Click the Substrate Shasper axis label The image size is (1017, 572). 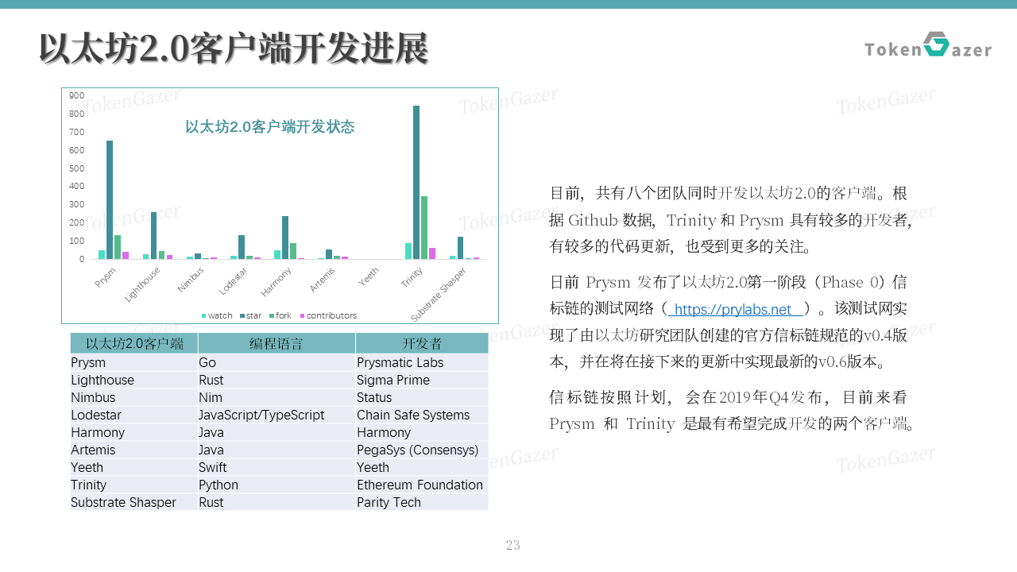point(439,294)
